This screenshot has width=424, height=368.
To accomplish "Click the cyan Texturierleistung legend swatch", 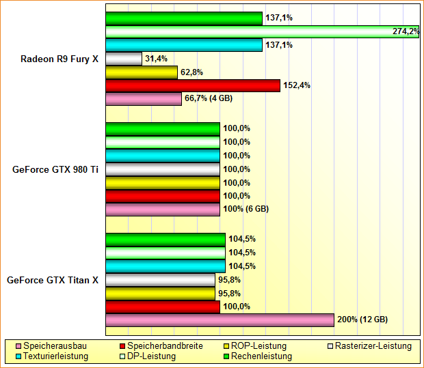I will coord(18,356).
